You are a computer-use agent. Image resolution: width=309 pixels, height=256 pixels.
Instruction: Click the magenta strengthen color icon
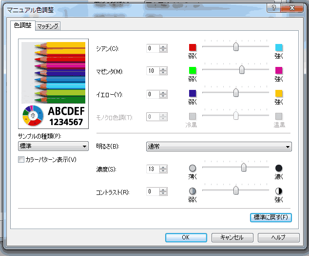coord(279,70)
